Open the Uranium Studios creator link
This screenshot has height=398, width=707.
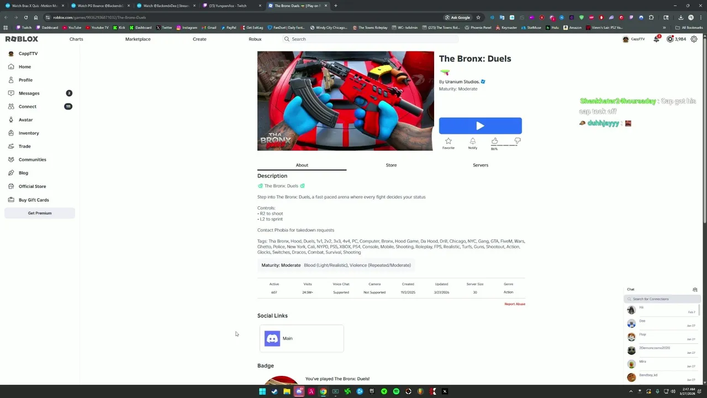(462, 82)
